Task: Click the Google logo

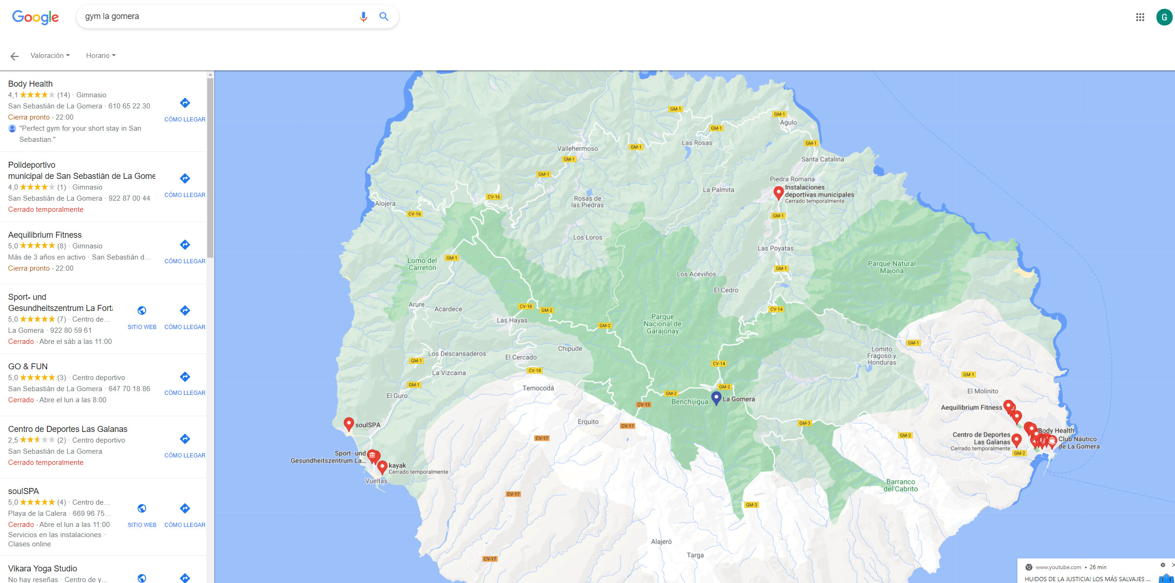Action: [x=35, y=17]
